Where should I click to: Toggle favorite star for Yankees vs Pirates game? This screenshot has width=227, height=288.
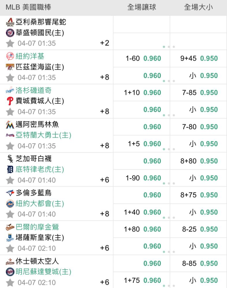[x=10, y=78]
